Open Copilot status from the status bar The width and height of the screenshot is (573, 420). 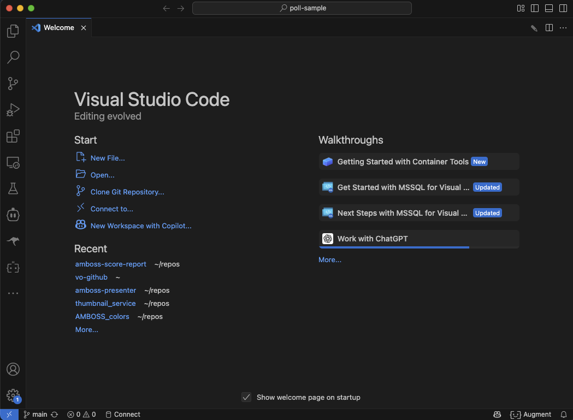(497, 414)
